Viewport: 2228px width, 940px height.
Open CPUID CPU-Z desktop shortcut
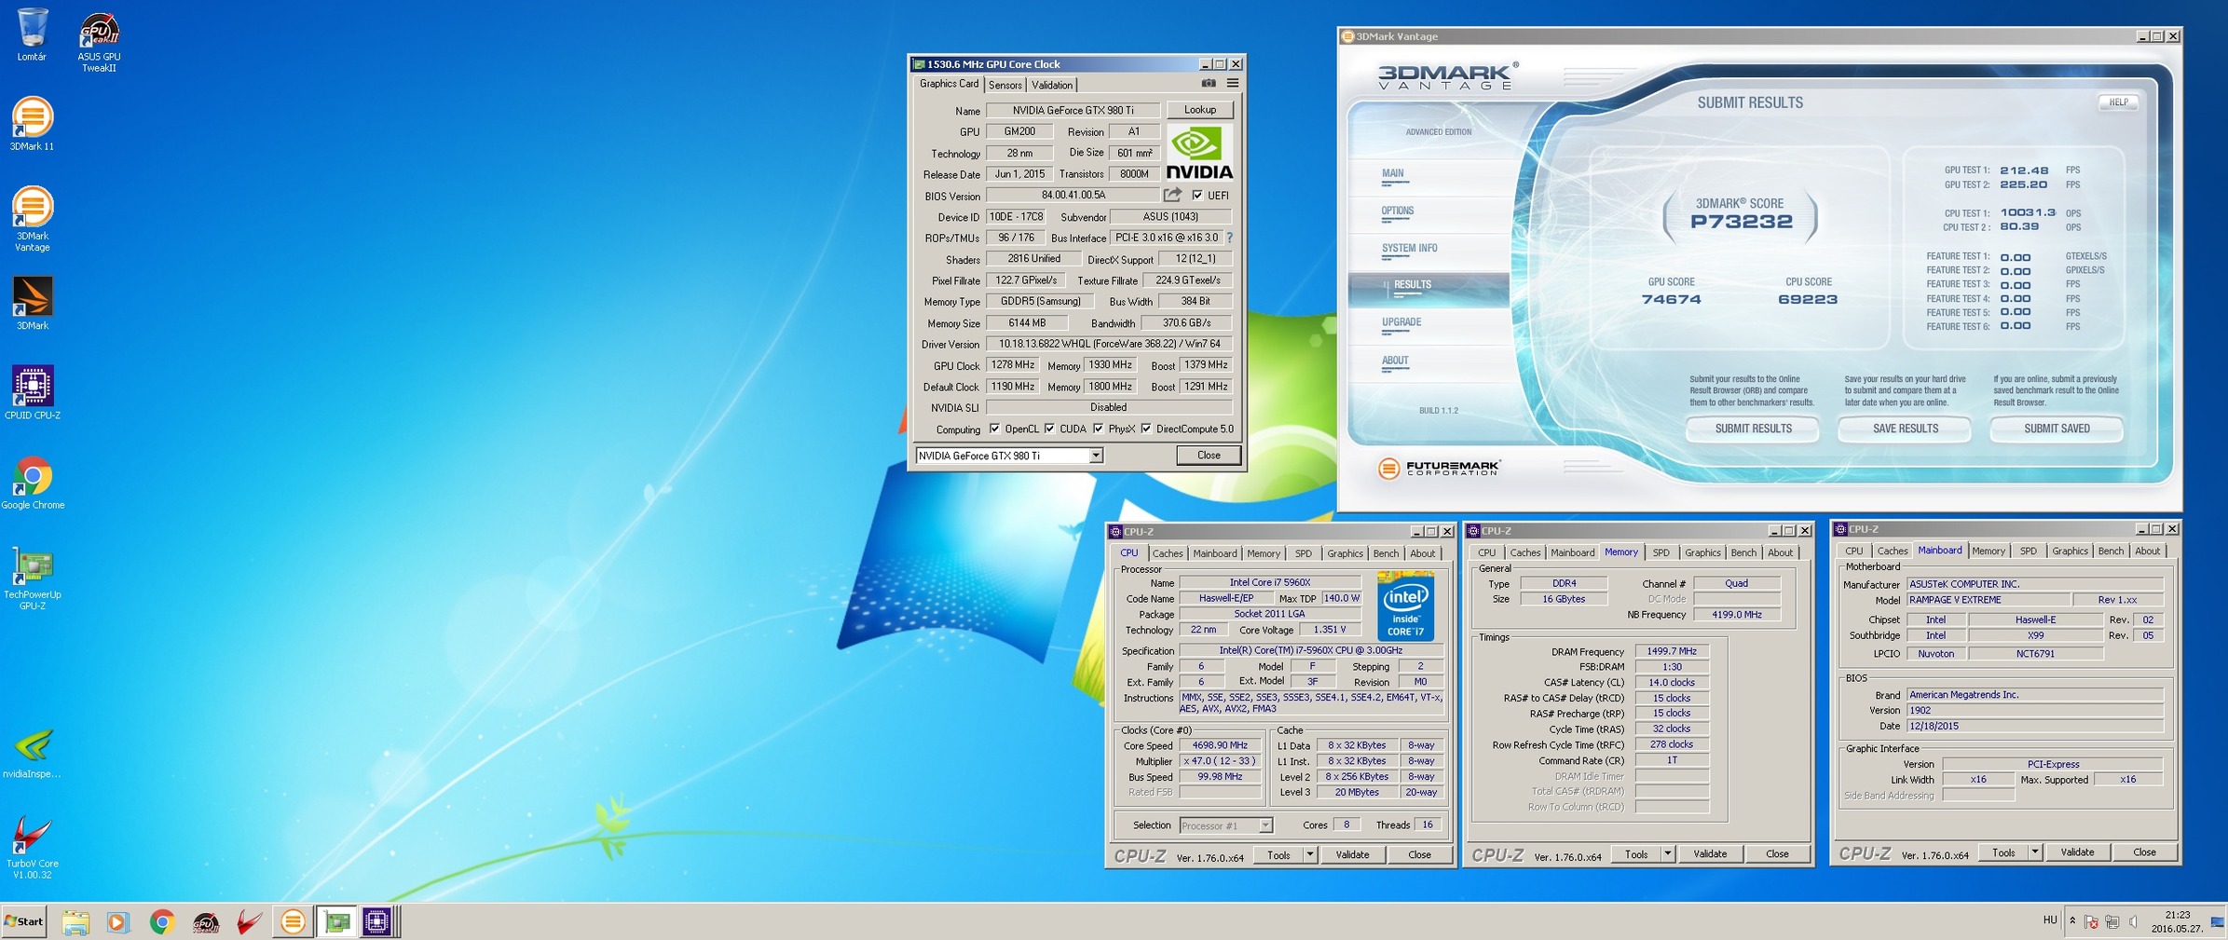[32, 392]
